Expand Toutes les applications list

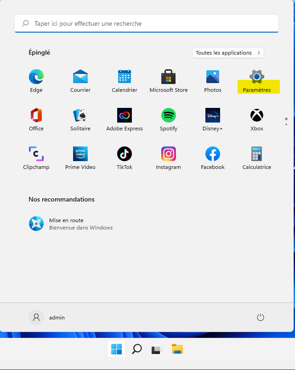point(228,53)
